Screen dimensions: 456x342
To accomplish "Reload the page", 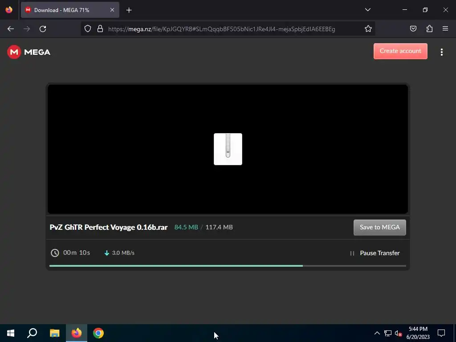I will 43,29.
